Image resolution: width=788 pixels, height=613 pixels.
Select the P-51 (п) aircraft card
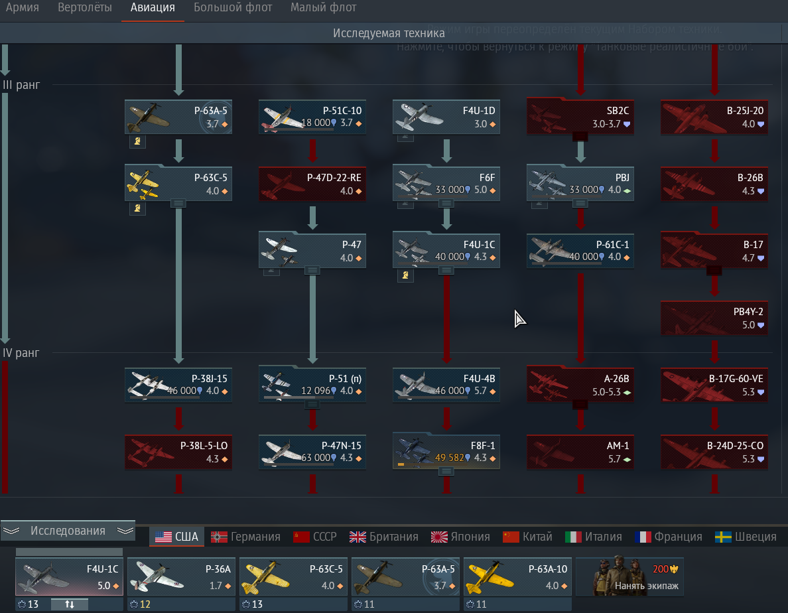(312, 385)
